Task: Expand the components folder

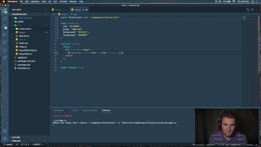Action: point(25,29)
